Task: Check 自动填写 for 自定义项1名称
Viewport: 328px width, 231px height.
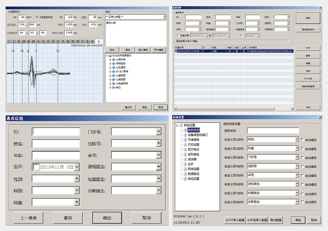Action: (303, 140)
